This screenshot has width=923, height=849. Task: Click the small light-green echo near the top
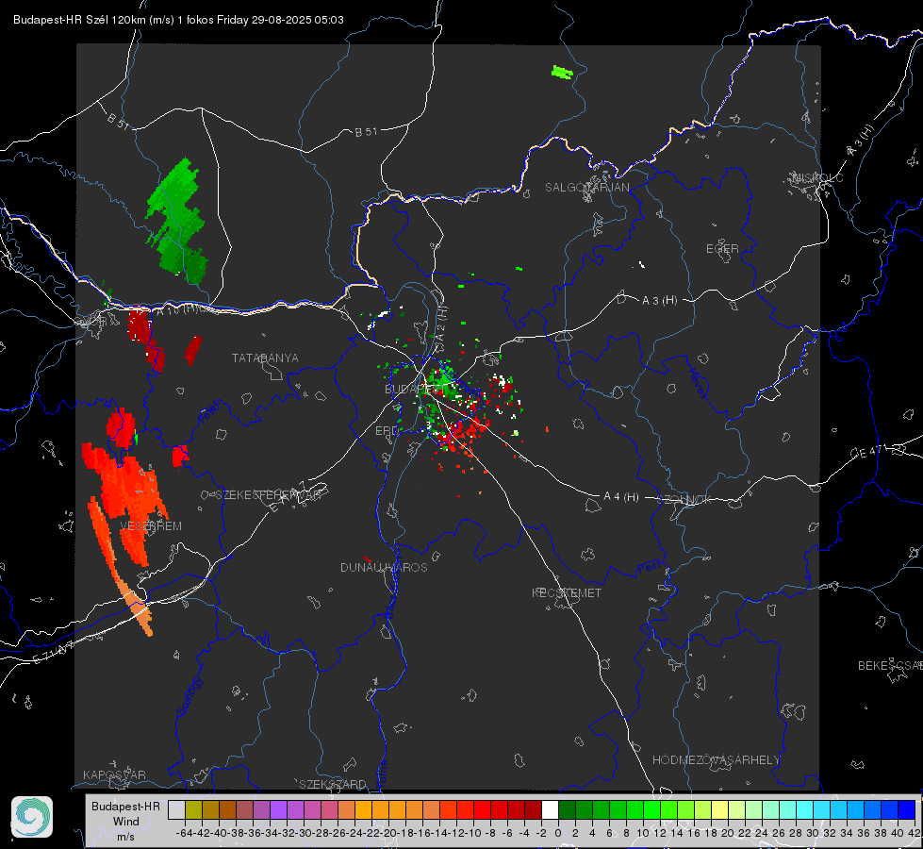tap(562, 73)
